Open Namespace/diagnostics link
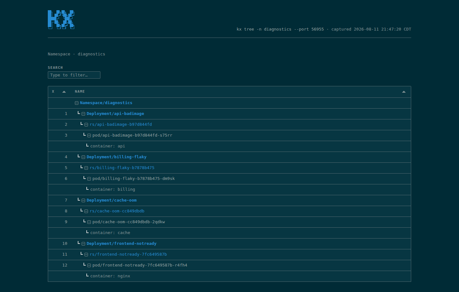The image size is (459, 292). (x=106, y=103)
